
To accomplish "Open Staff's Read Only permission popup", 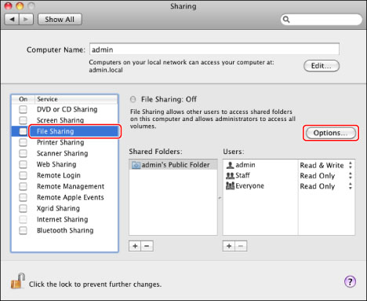I will coord(326,176).
